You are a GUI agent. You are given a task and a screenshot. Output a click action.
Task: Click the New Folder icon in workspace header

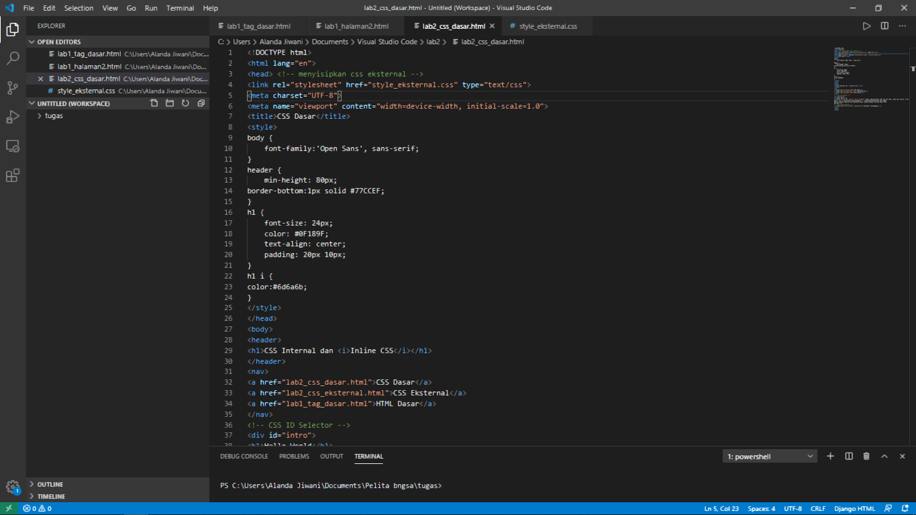pyautogui.click(x=169, y=103)
